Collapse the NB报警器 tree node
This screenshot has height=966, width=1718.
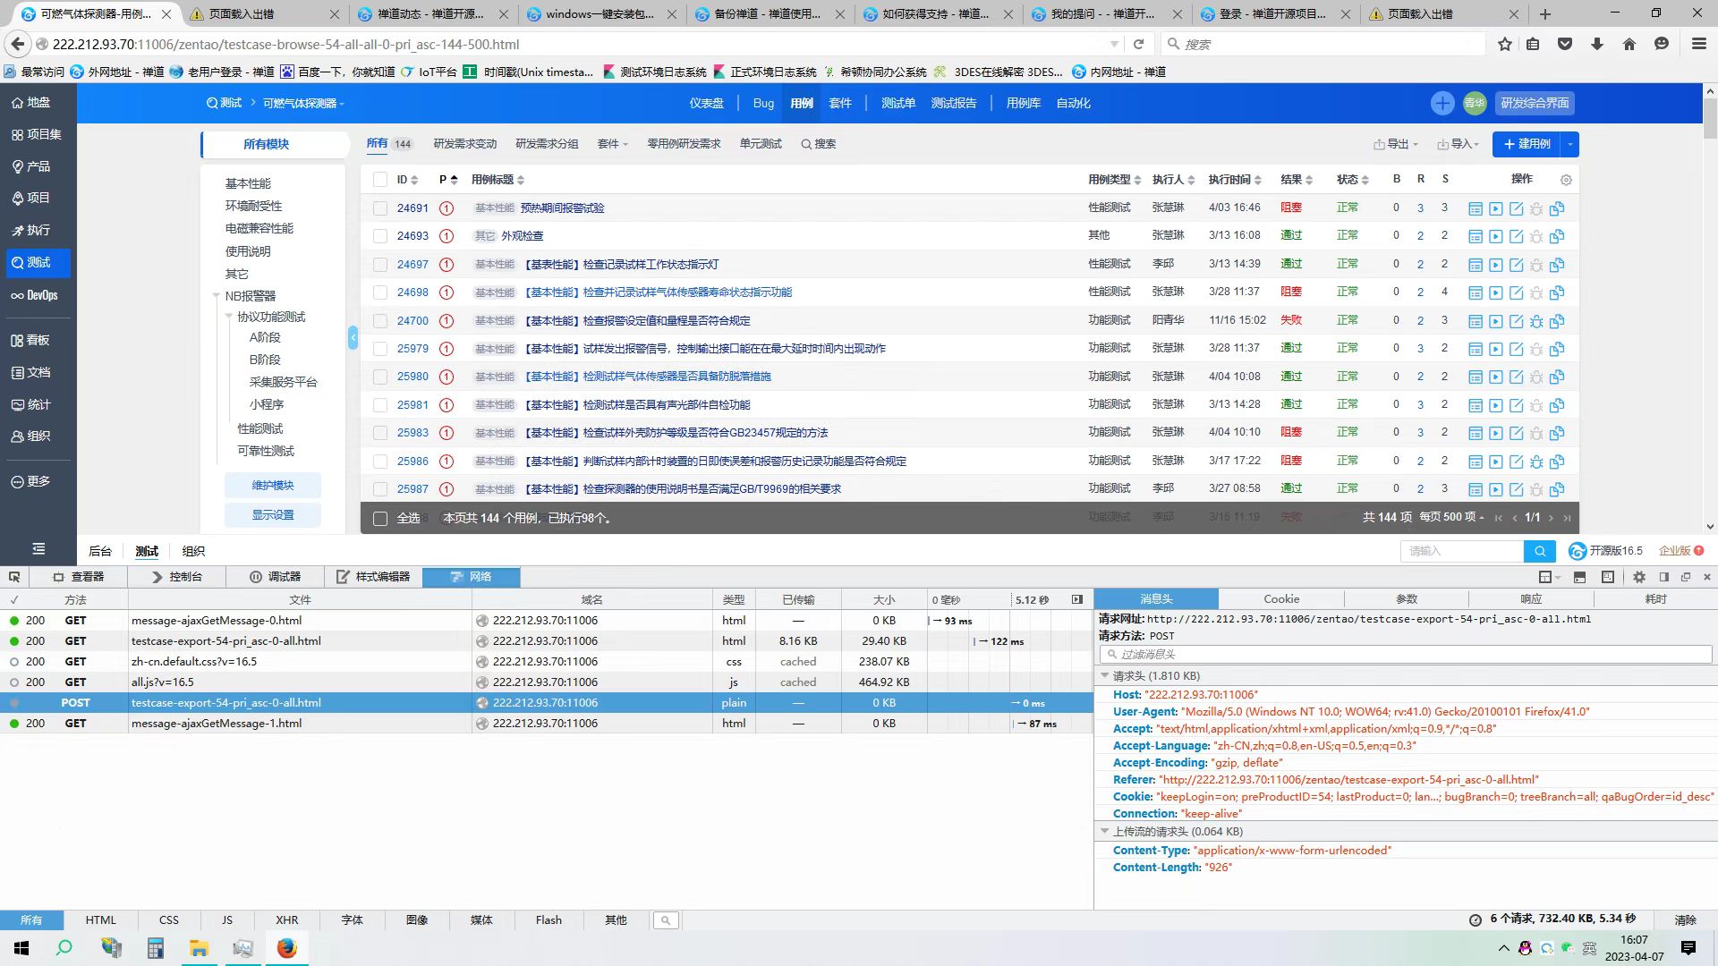click(216, 296)
